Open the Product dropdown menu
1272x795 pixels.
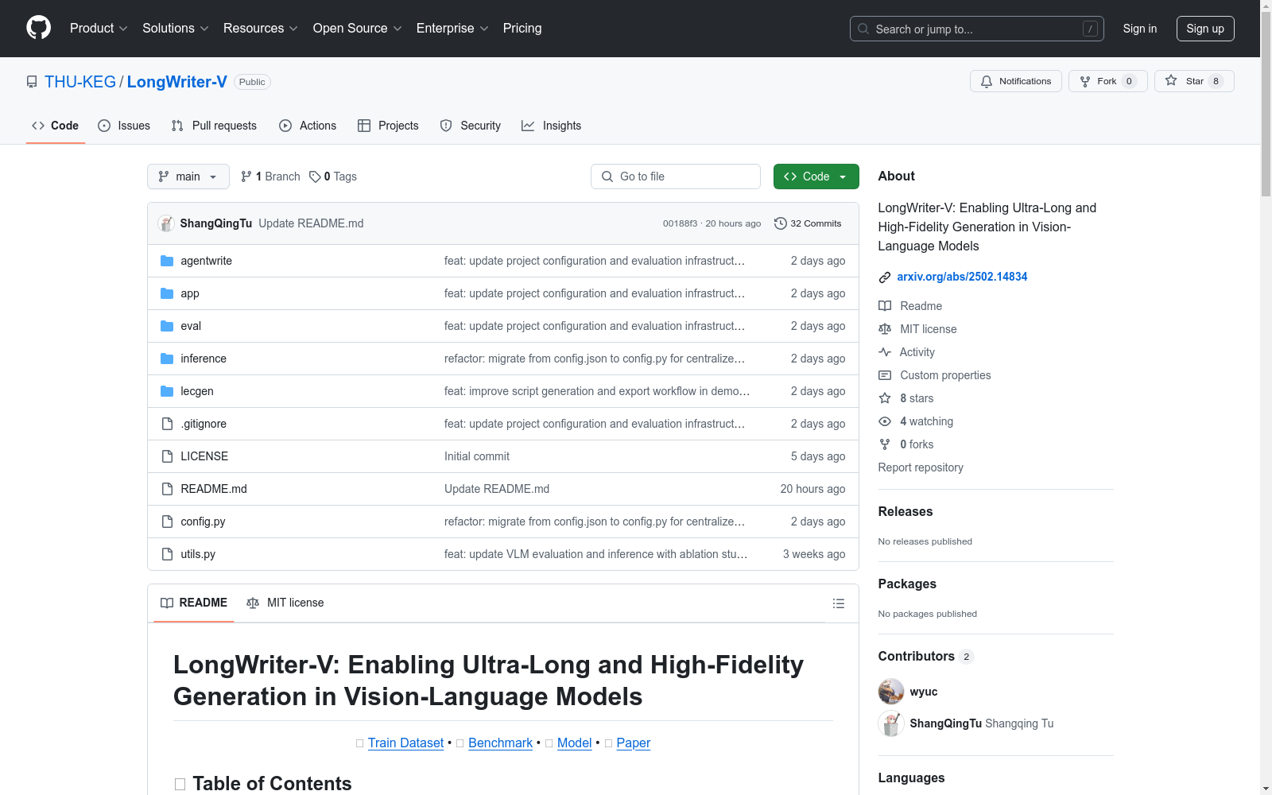[99, 29]
